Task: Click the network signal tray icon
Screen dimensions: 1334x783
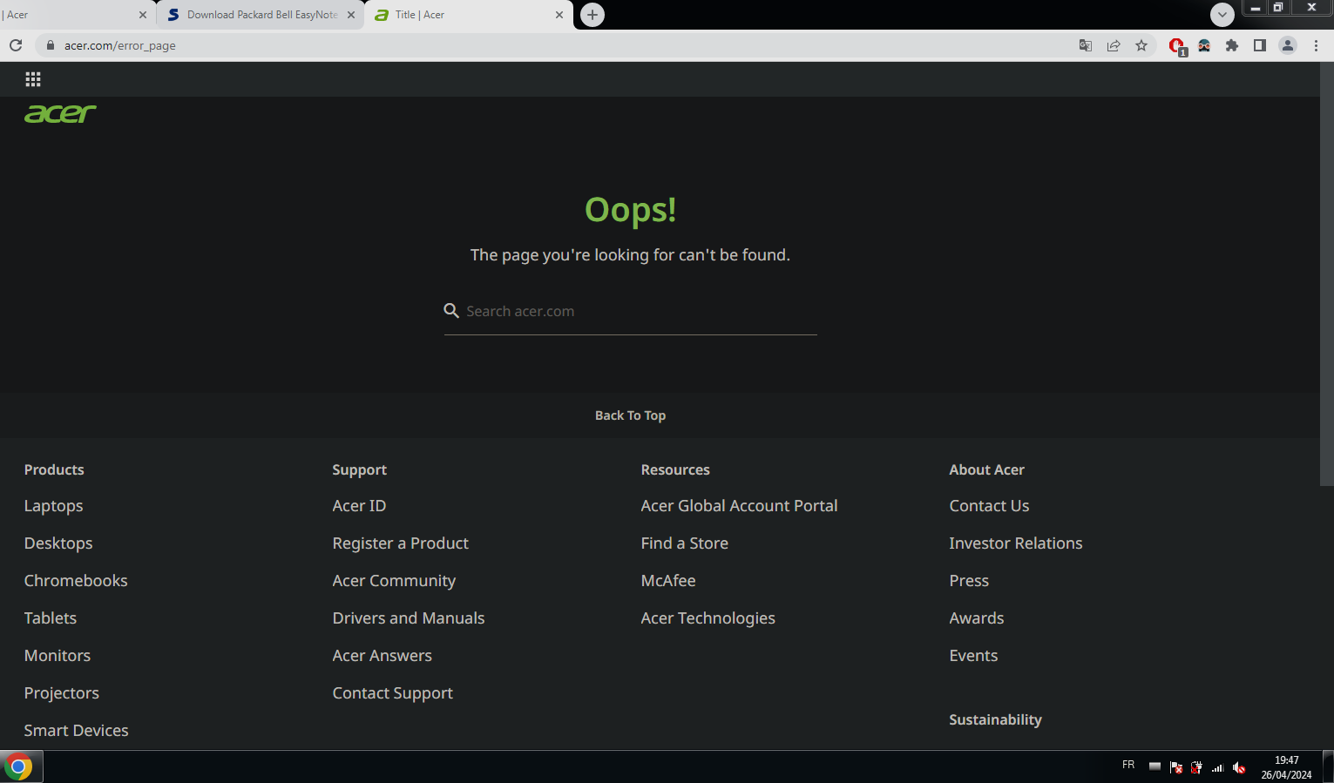Action: click(x=1218, y=767)
